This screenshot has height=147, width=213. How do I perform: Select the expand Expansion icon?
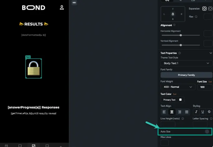[x=210, y=9]
